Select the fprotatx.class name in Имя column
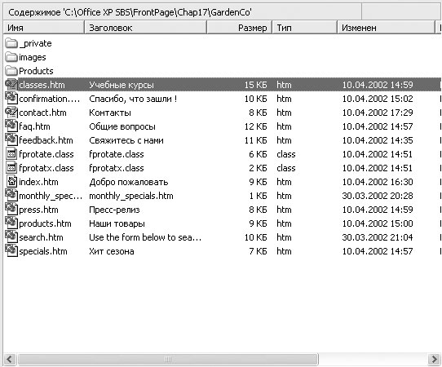 pyautogui.click(x=46, y=168)
